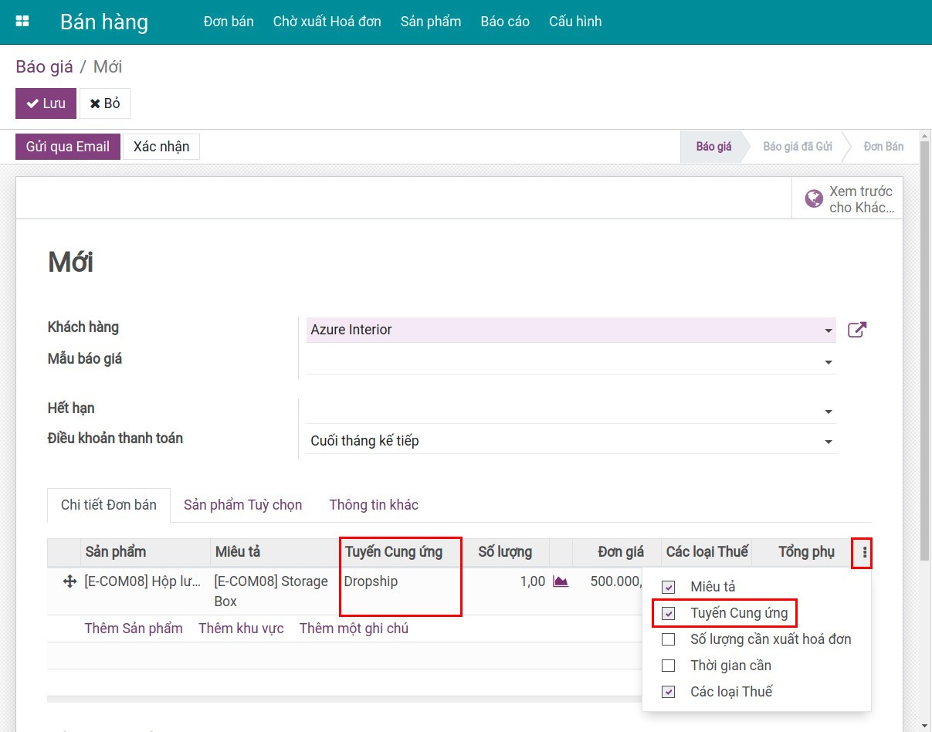
Task: Click the Các loại Thuế column header
Action: pyautogui.click(x=707, y=552)
